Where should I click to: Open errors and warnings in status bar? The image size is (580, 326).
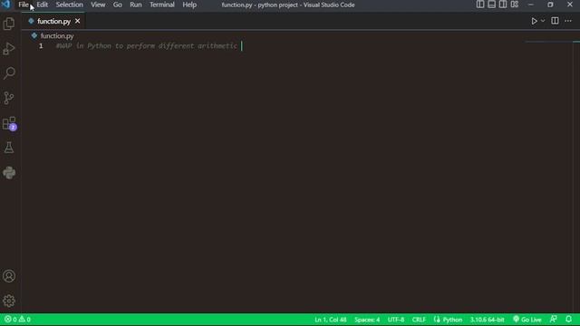pos(17,320)
